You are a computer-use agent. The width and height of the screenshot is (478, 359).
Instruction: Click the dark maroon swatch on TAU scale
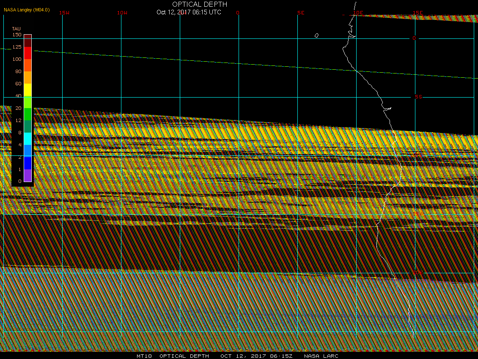(27, 41)
